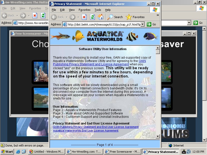The height and width of the screenshot is (155, 207).
Task: Click the Back arrow in the 4w-Wrestling window
Action: click(4, 16)
